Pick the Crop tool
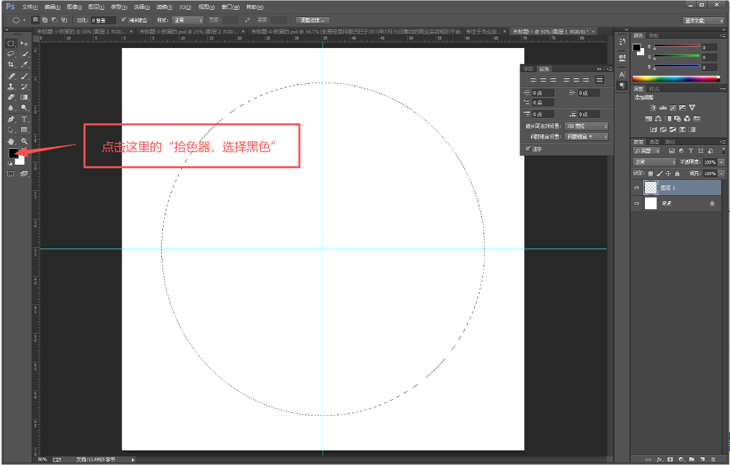 (x=11, y=64)
